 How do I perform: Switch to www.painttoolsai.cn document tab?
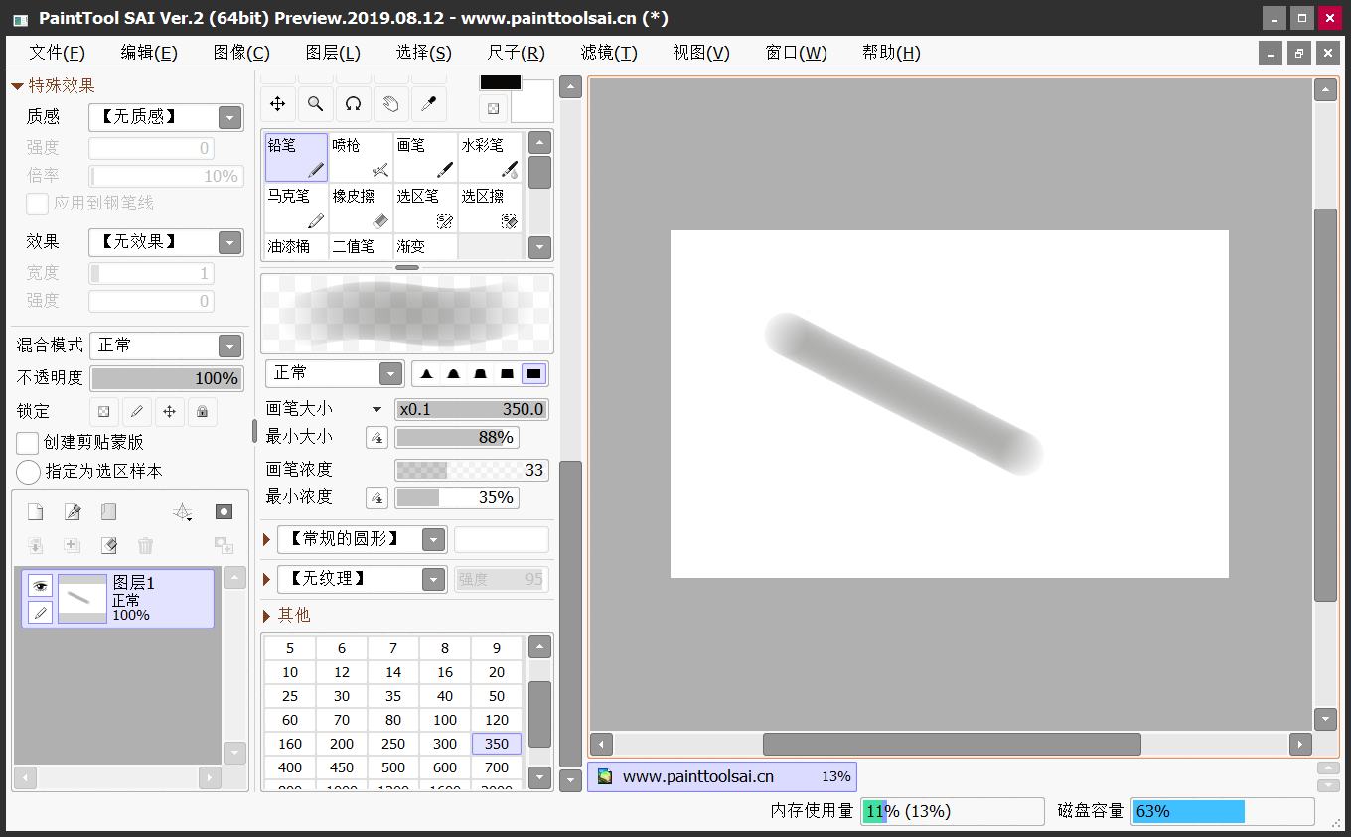pos(722,776)
